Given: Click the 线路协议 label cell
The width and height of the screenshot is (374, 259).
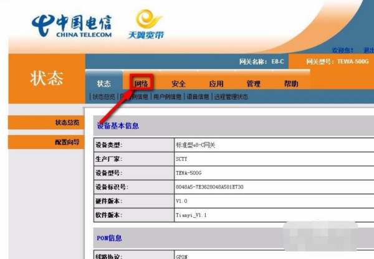Looking at the screenshot, I should tap(134, 255).
